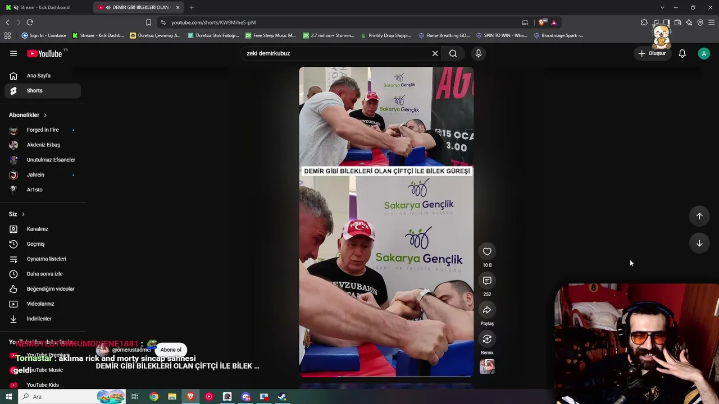This screenshot has width=719, height=404.
Task: Open YouTube Kids link
Action: click(43, 385)
